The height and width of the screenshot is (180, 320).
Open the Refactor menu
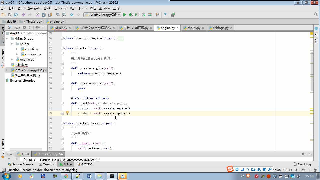pyautogui.click(x=61, y=8)
